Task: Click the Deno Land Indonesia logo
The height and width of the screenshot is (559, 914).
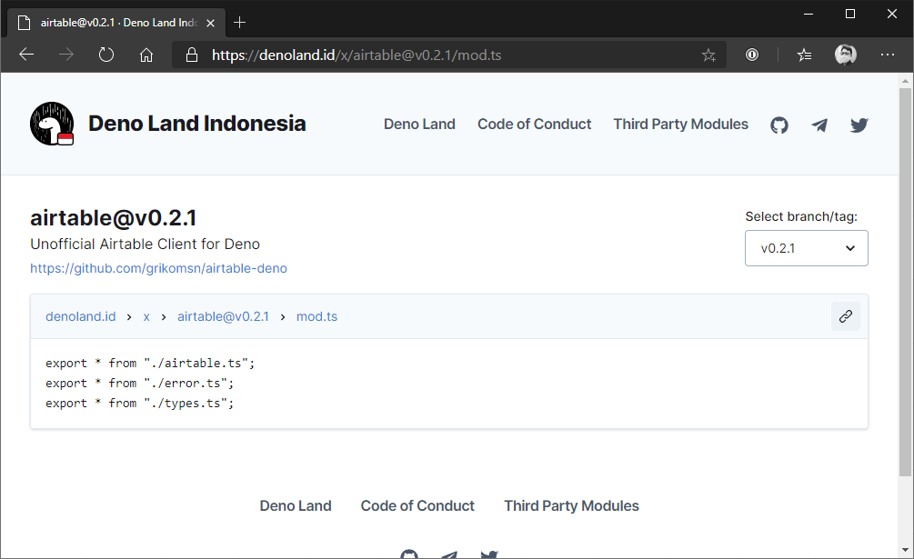Action: click(52, 124)
